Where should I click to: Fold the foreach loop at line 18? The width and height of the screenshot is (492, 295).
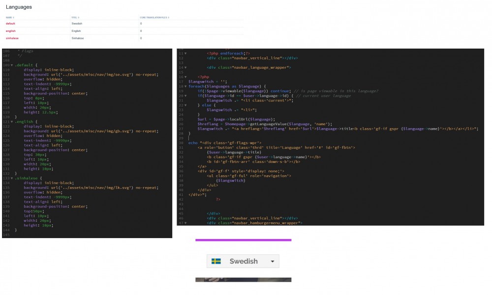point(185,86)
